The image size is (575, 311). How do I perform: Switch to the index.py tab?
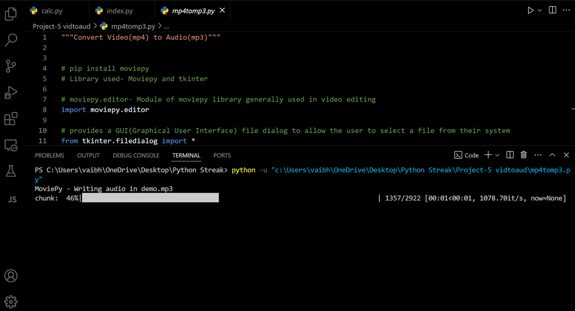(x=120, y=11)
